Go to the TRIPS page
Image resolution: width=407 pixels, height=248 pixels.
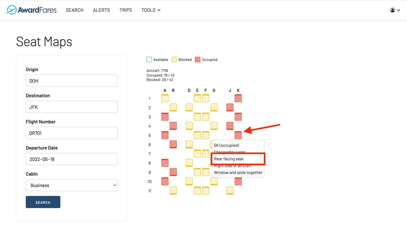click(x=126, y=10)
